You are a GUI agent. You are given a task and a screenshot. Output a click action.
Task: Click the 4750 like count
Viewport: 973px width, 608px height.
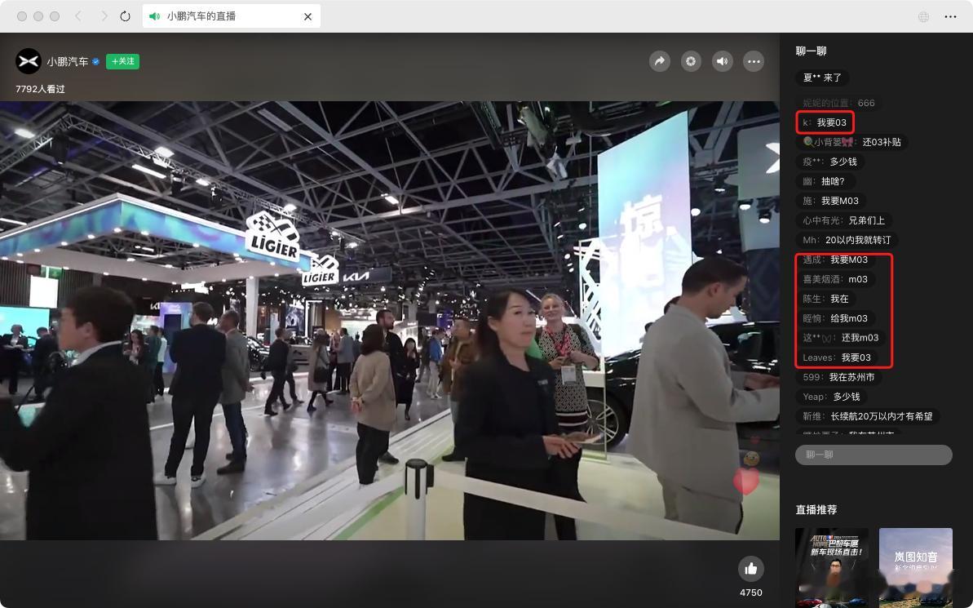tap(751, 592)
